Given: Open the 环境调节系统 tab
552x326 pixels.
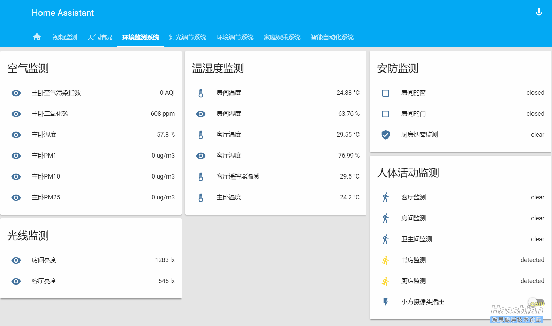Looking at the screenshot, I should pyautogui.click(x=235, y=37).
